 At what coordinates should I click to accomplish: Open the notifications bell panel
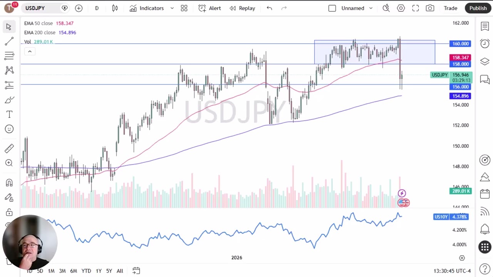tap(485, 229)
